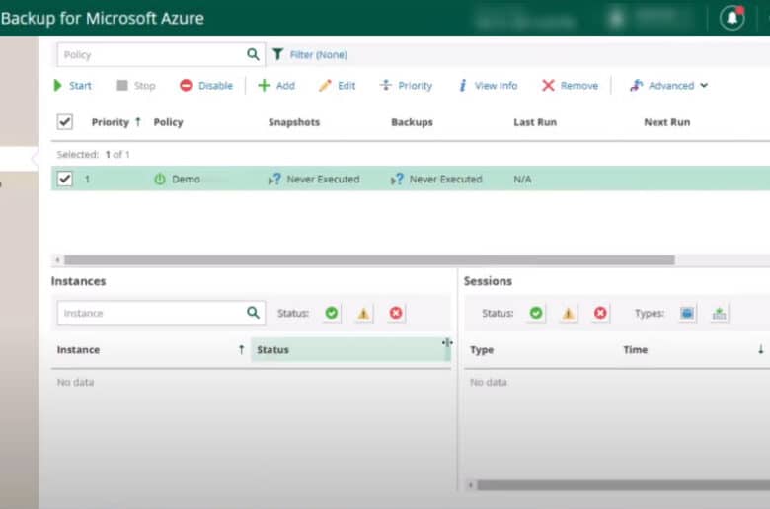This screenshot has height=509, width=770.
Task: Click the Backups column header
Action: (x=412, y=122)
